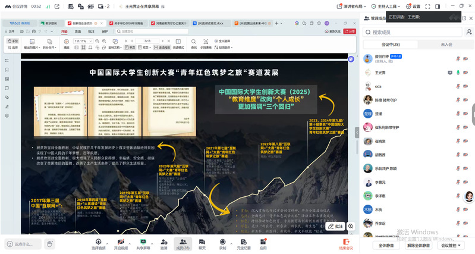Viewport: 475px width, 254px height.
Task: Open the 聊天 chat icon
Action: pyautogui.click(x=202, y=244)
